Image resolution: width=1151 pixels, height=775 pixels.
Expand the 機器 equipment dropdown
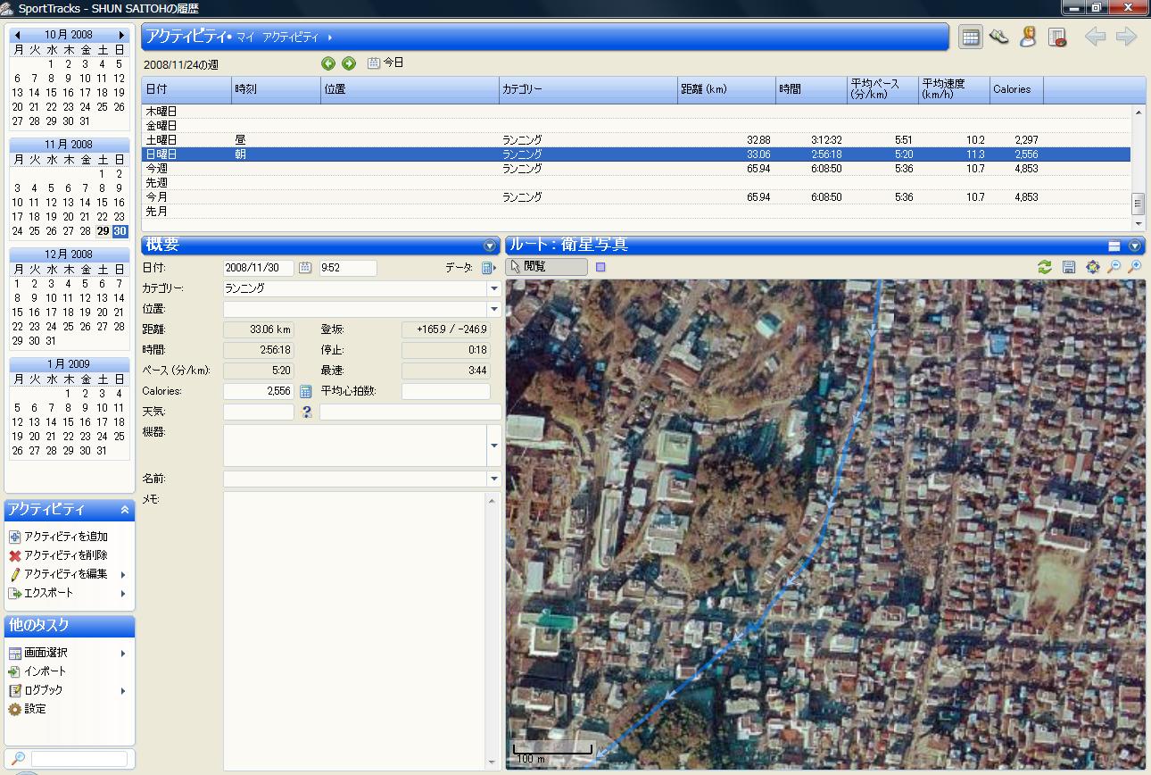click(493, 446)
